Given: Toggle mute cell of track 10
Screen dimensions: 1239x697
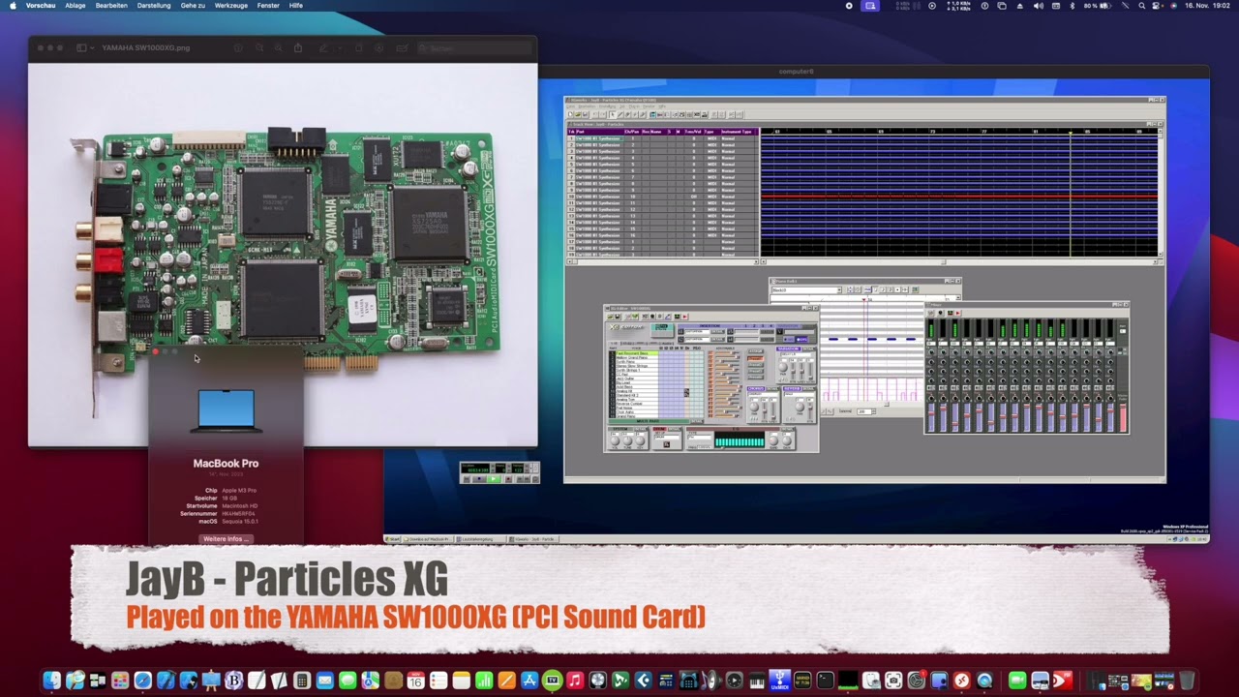Looking at the screenshot, I should click(x=680, y=197).
